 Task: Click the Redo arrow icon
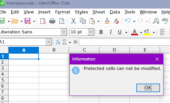click(x=140, y=21)
